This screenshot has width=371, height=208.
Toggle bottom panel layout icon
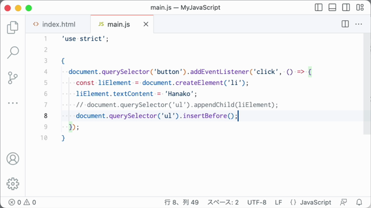click(x=332, y=8)
